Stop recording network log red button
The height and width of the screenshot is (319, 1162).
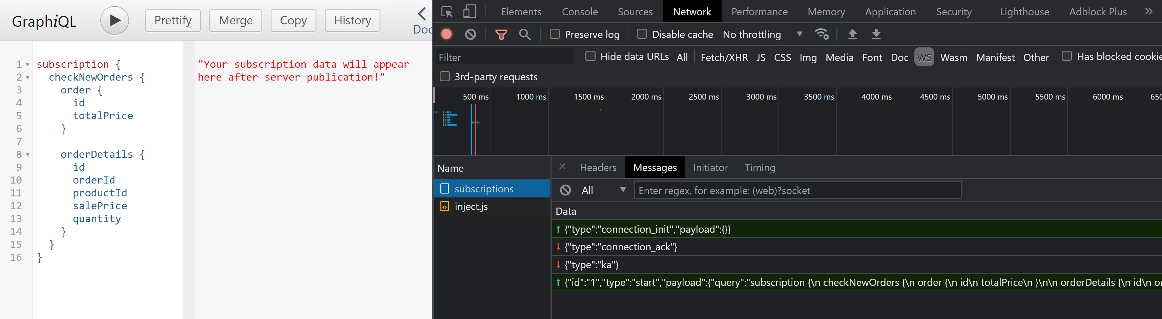tap(447, 34)
